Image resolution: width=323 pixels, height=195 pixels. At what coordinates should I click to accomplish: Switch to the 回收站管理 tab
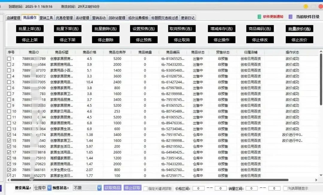pyautogui.click(x=117, y=18)
